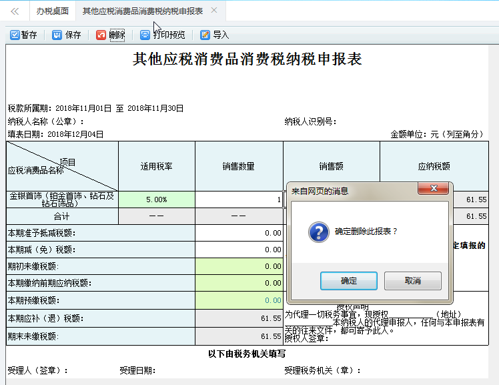Click the 保存 label text
Image resolution: width=499 pixels, height=385 pixels.
tap(73, 35)
